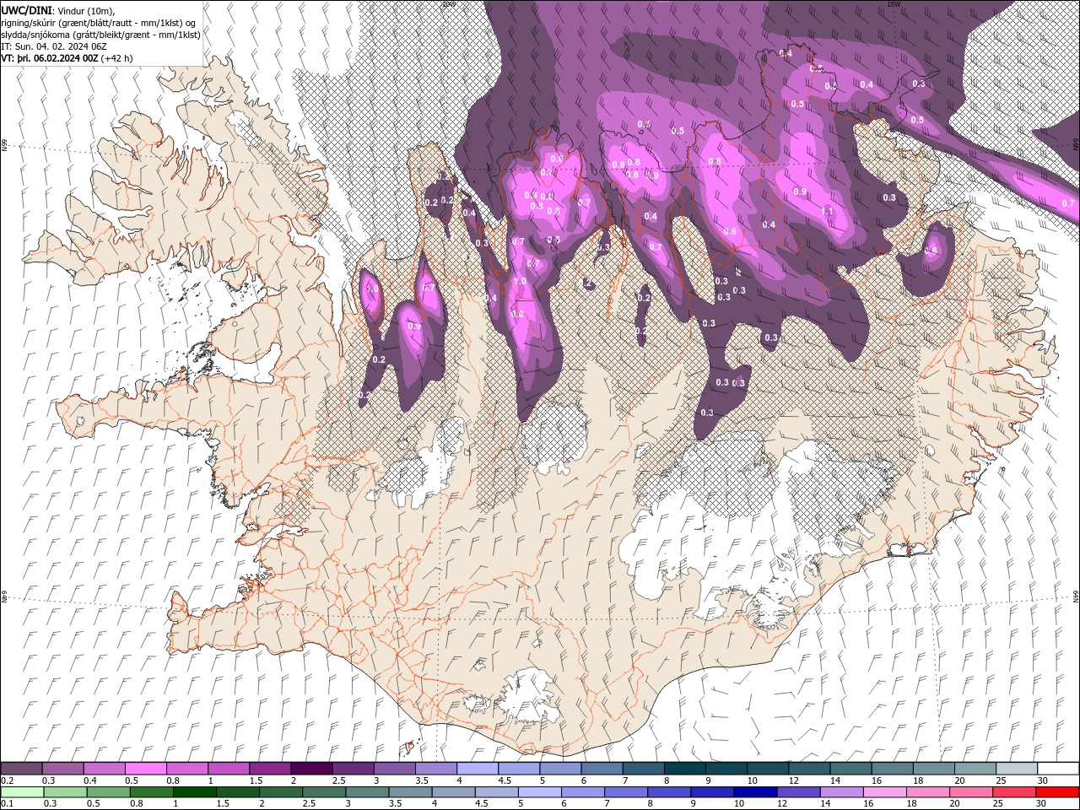Pick the lower legend dark green swatch starting at 1
The width and height of the screenshot is (1080, 810).
tap(195, 792)
